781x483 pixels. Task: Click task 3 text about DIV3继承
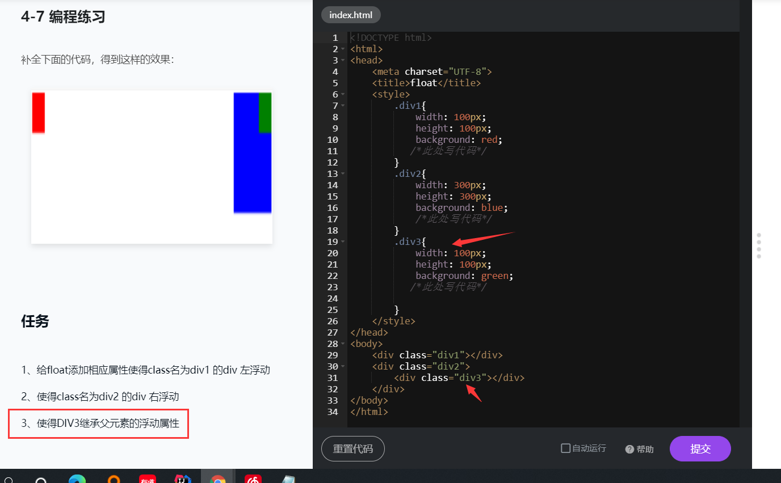point(100,423)
